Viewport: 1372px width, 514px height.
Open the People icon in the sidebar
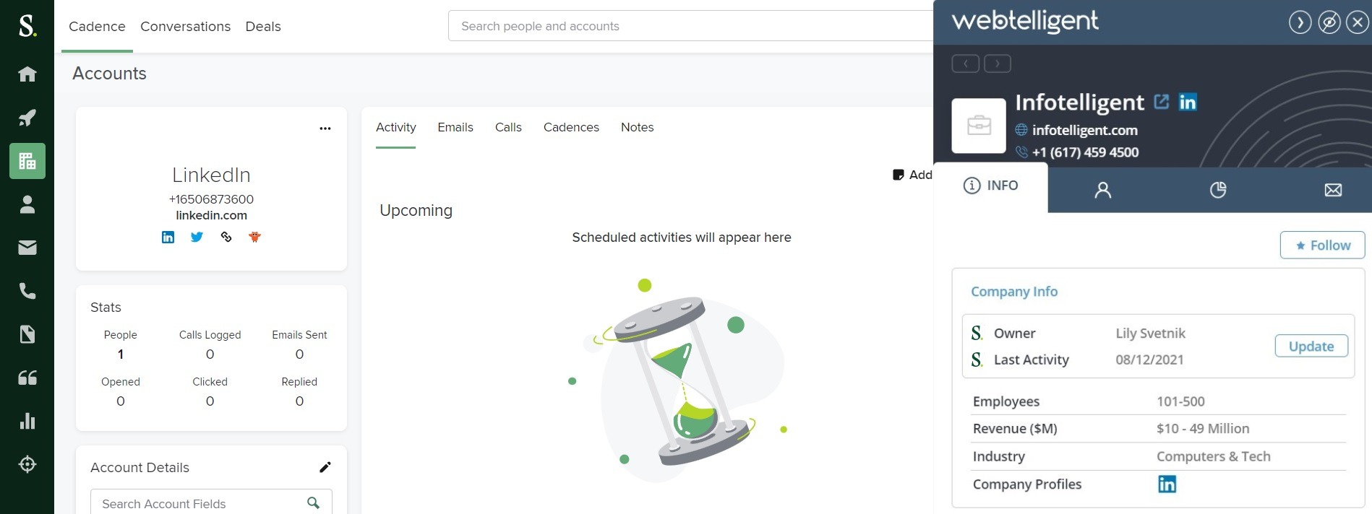pyautogui.click(x=27, y=204)
